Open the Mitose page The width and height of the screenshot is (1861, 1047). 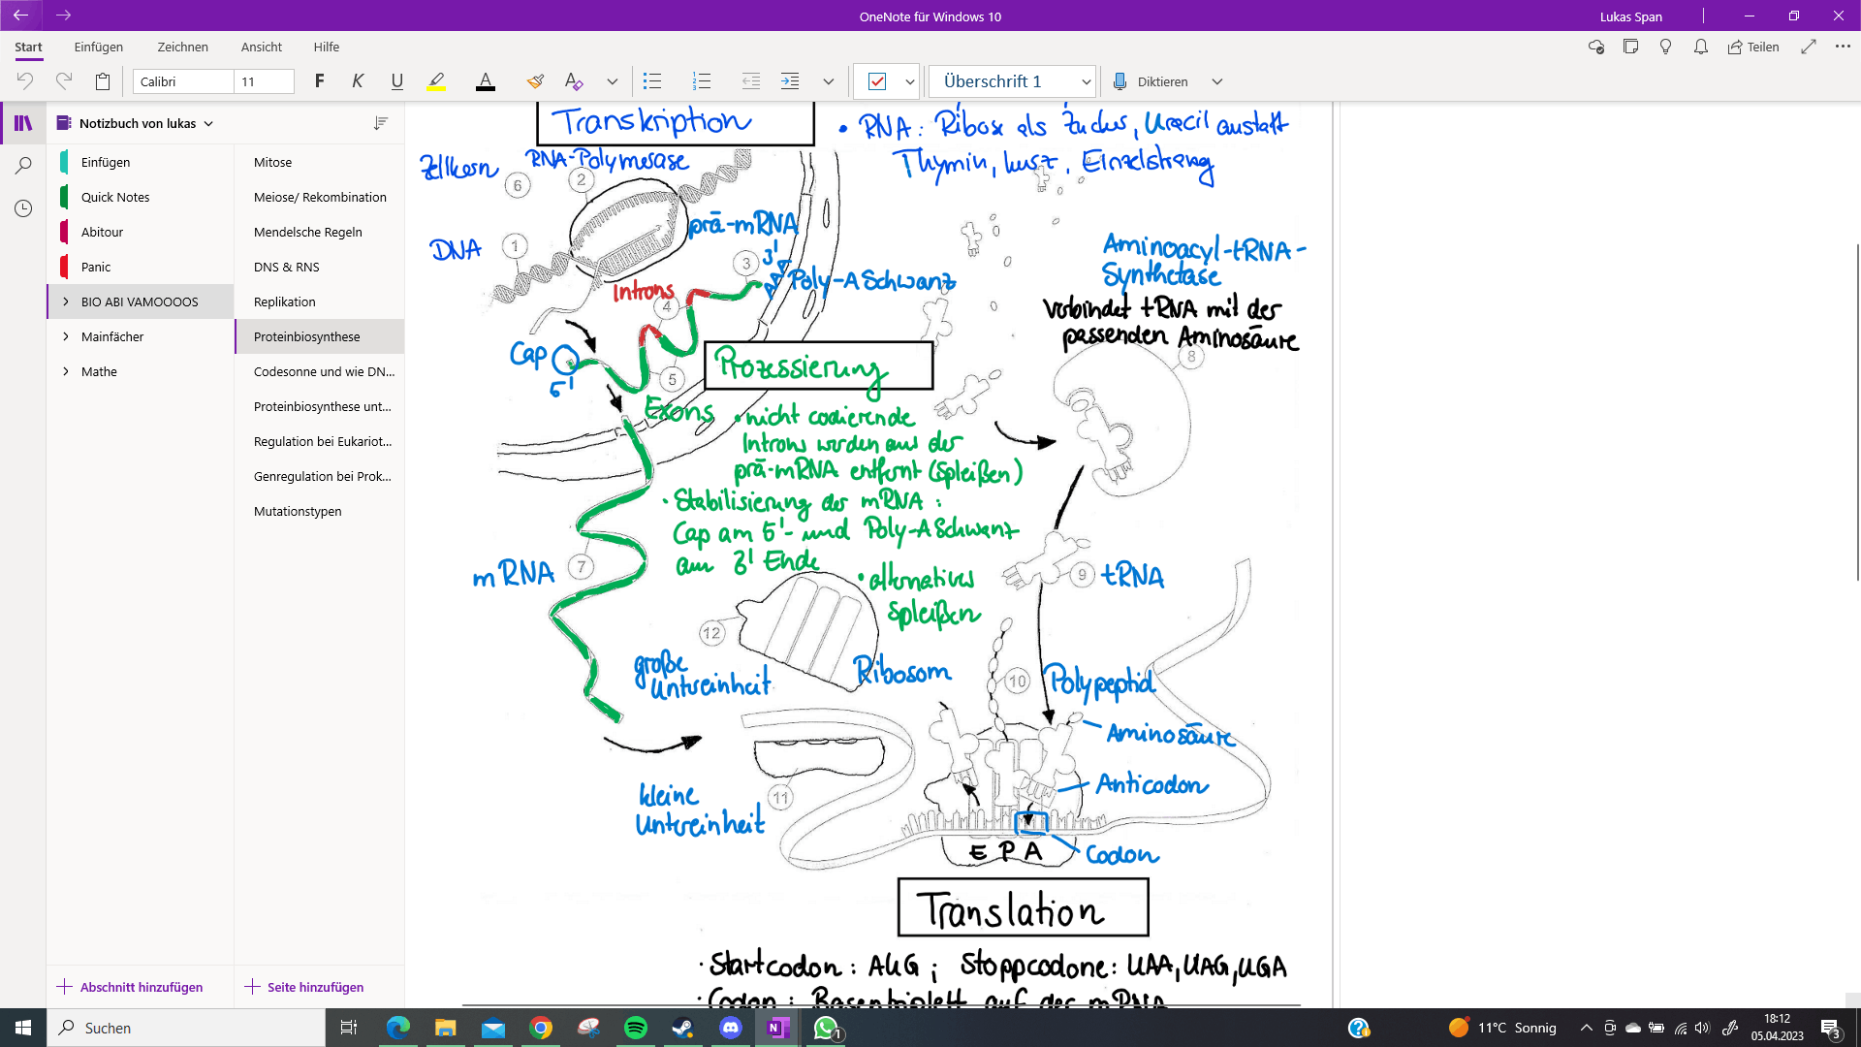(x=319, y=162)
